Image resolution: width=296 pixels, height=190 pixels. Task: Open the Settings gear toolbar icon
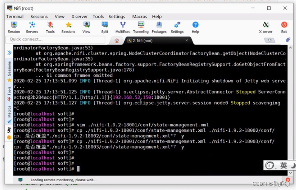pos(177,27)
